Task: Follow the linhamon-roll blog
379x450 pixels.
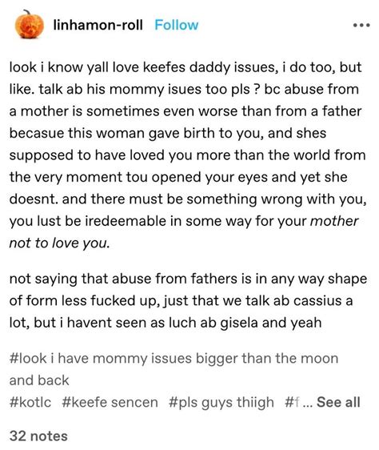Action: 177,26
